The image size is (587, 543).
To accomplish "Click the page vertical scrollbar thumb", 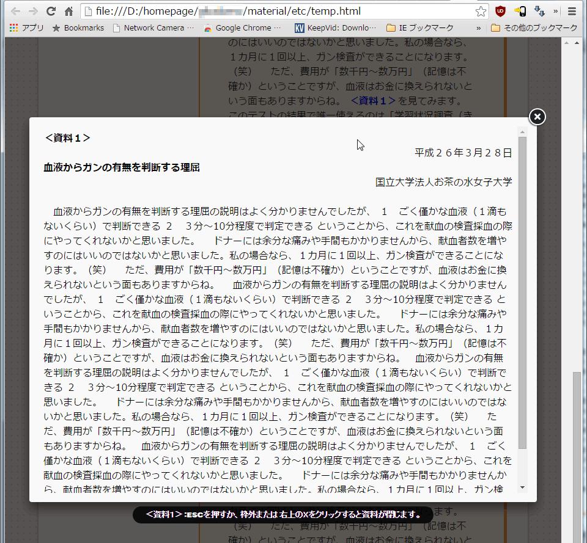I will [577, 457].
